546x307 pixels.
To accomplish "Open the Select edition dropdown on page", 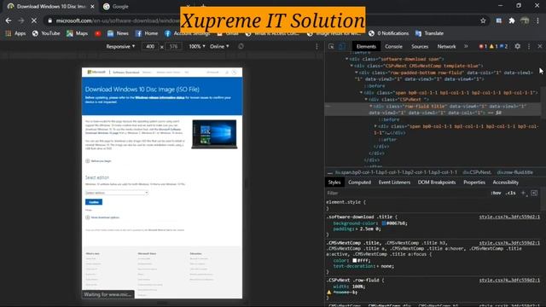I will [117, 193].
